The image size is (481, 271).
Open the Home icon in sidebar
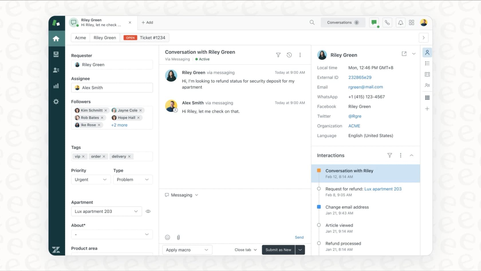[56, 38]
